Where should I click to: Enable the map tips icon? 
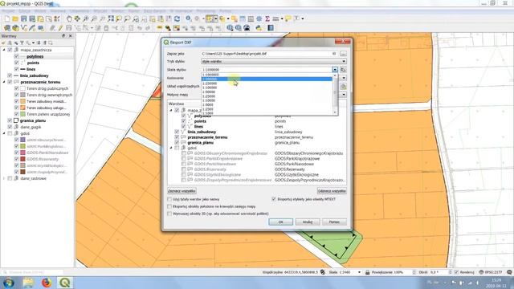tap(288, 19)
